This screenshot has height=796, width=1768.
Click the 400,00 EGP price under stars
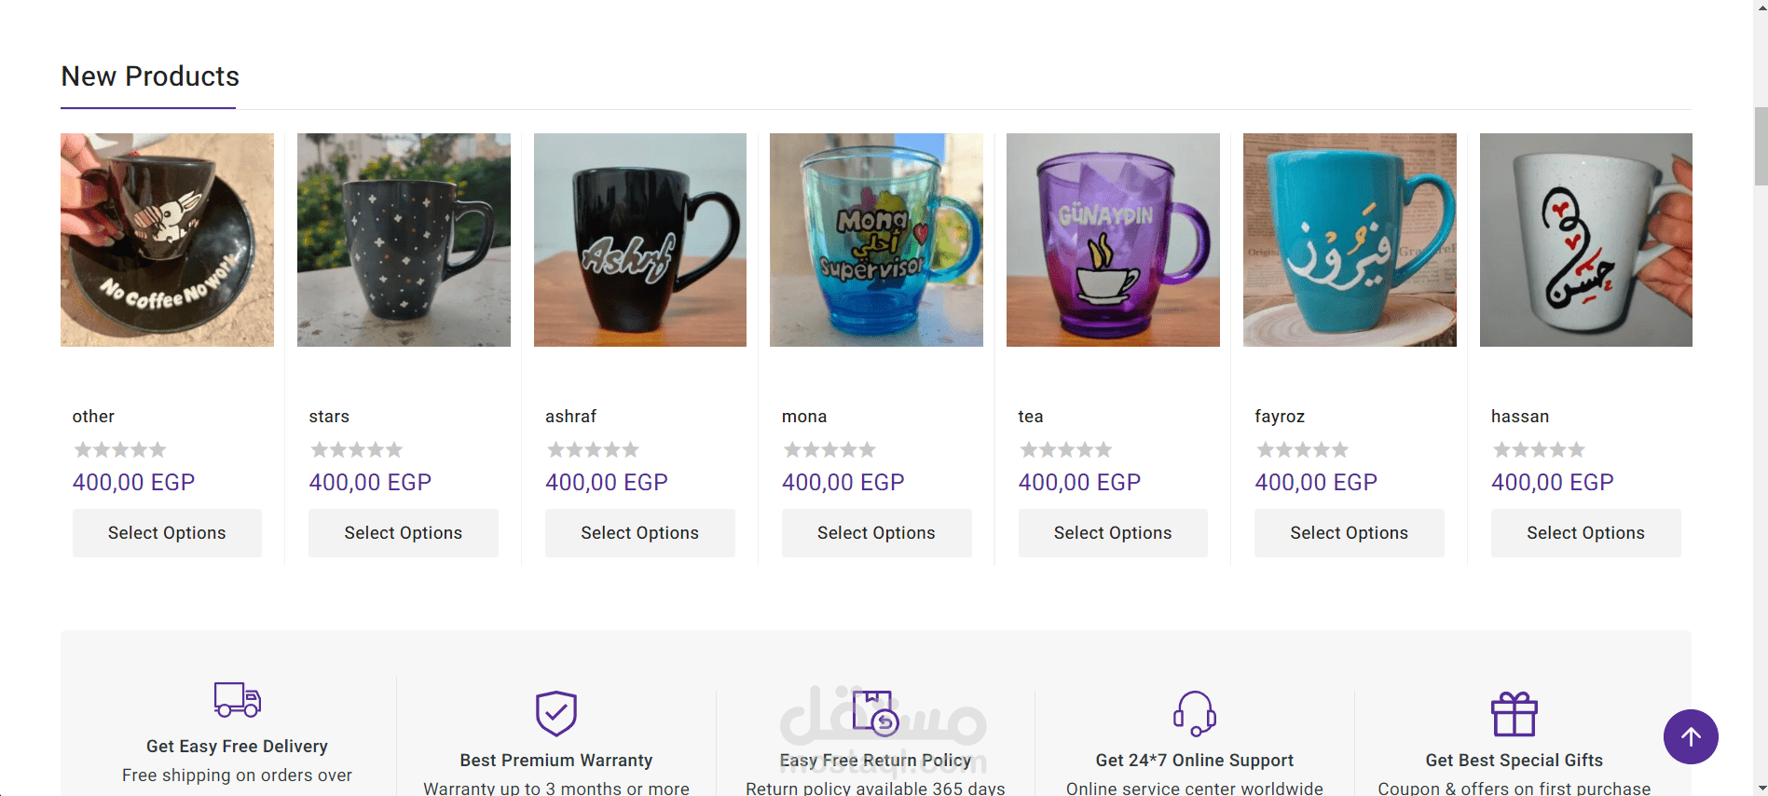pos(370,483)
